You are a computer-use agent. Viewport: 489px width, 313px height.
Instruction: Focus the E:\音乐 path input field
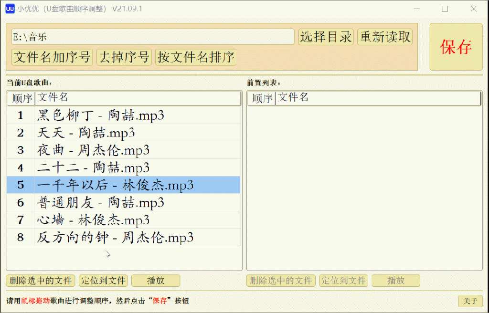coord(153,37)
